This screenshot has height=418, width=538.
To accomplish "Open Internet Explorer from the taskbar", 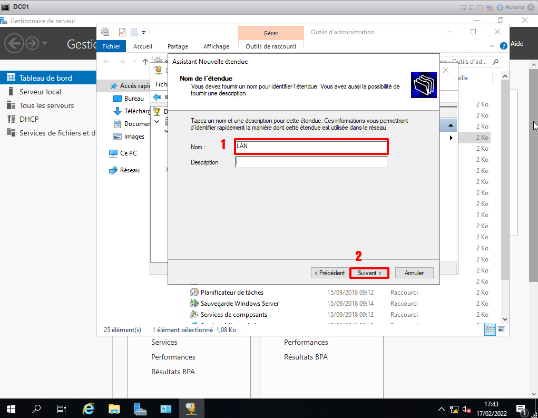I will click(89, 409).
